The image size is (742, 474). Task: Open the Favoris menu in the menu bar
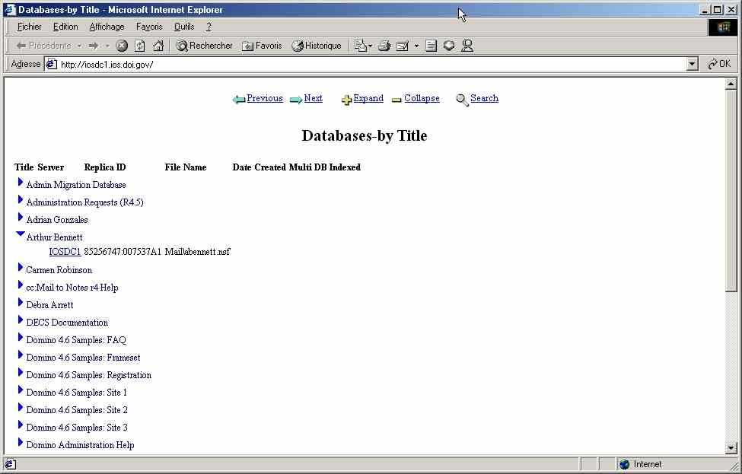click(x=149, y=27)
